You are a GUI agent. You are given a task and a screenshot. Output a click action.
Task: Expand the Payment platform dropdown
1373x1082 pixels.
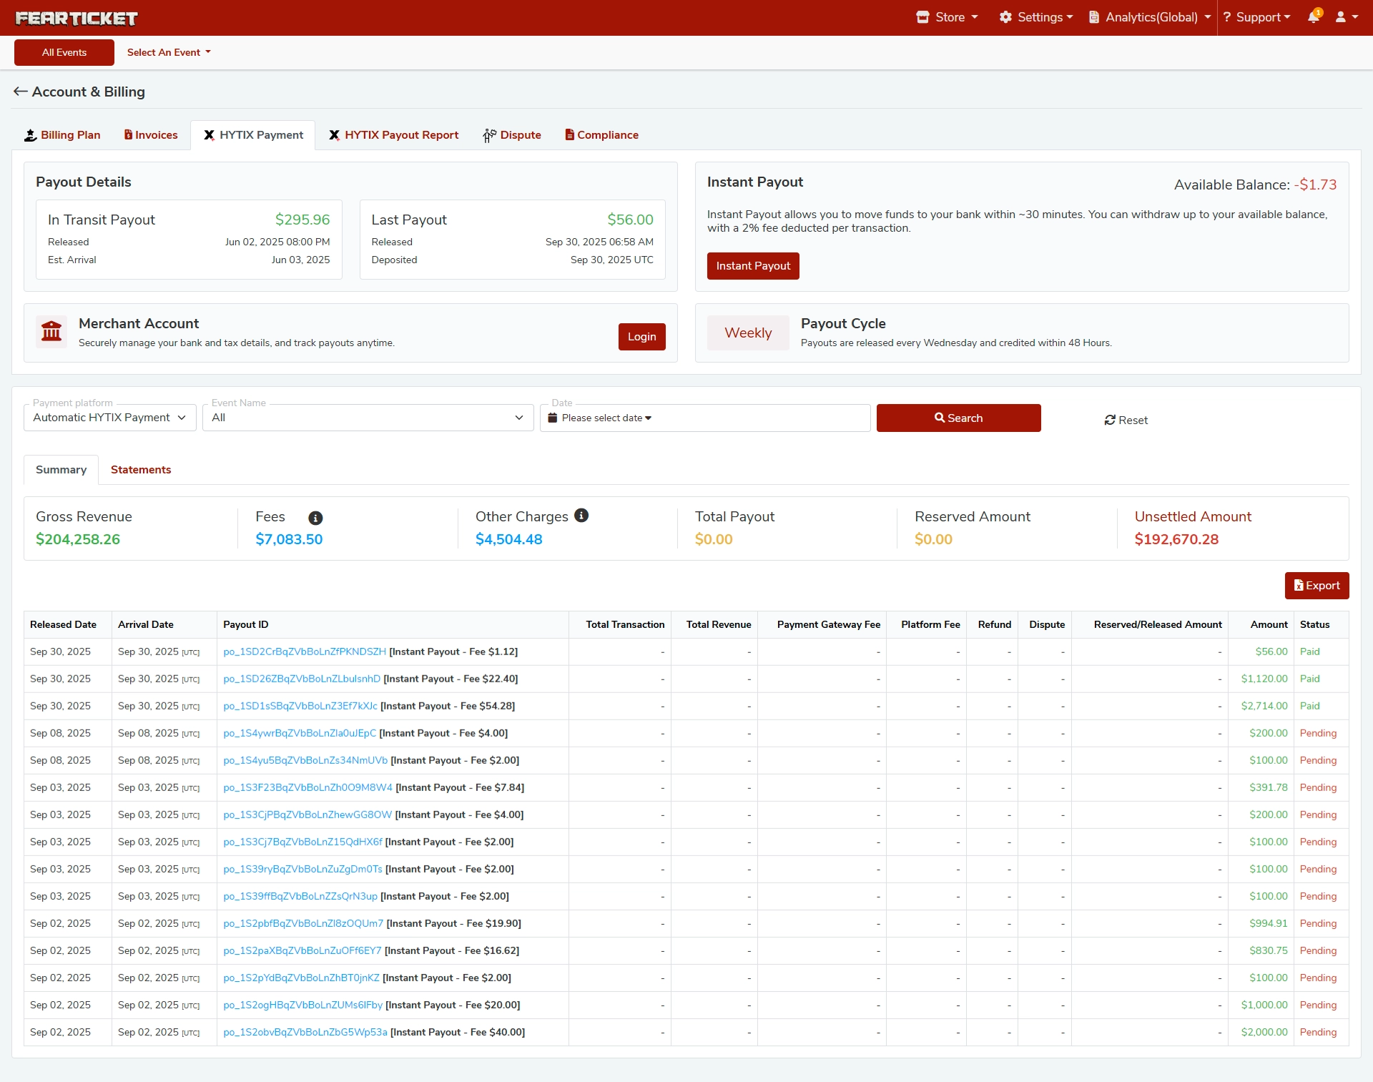click(110, 418)
